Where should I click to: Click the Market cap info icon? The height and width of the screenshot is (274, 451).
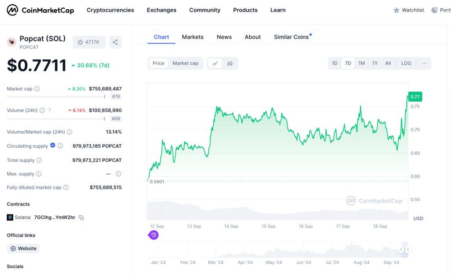(x=37, y=89)
